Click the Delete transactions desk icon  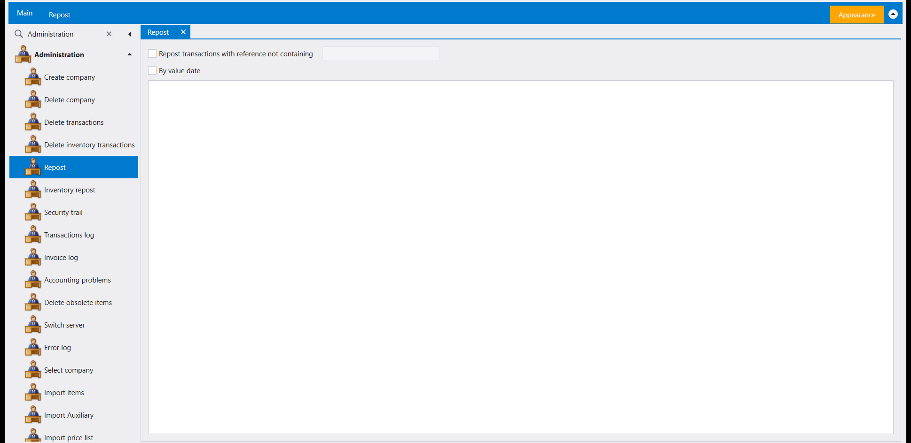pyautogui.click(x=33, y=122)
